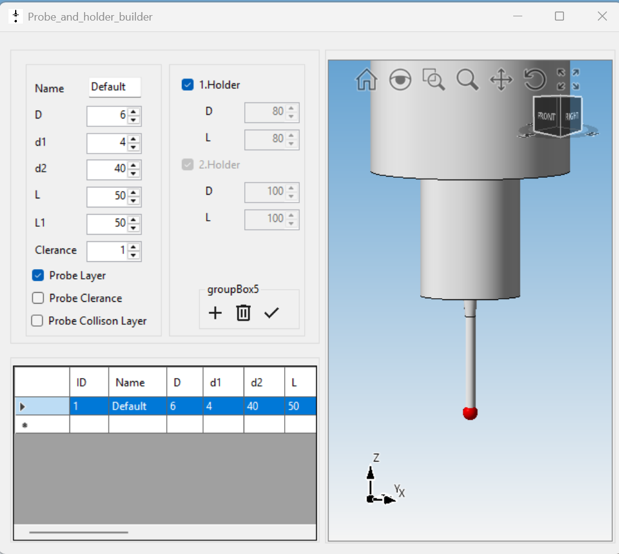Screen dimensions: 619x554
Task: Uncheck the Probe Layer checkbox
Action: [x=37, y=275]
